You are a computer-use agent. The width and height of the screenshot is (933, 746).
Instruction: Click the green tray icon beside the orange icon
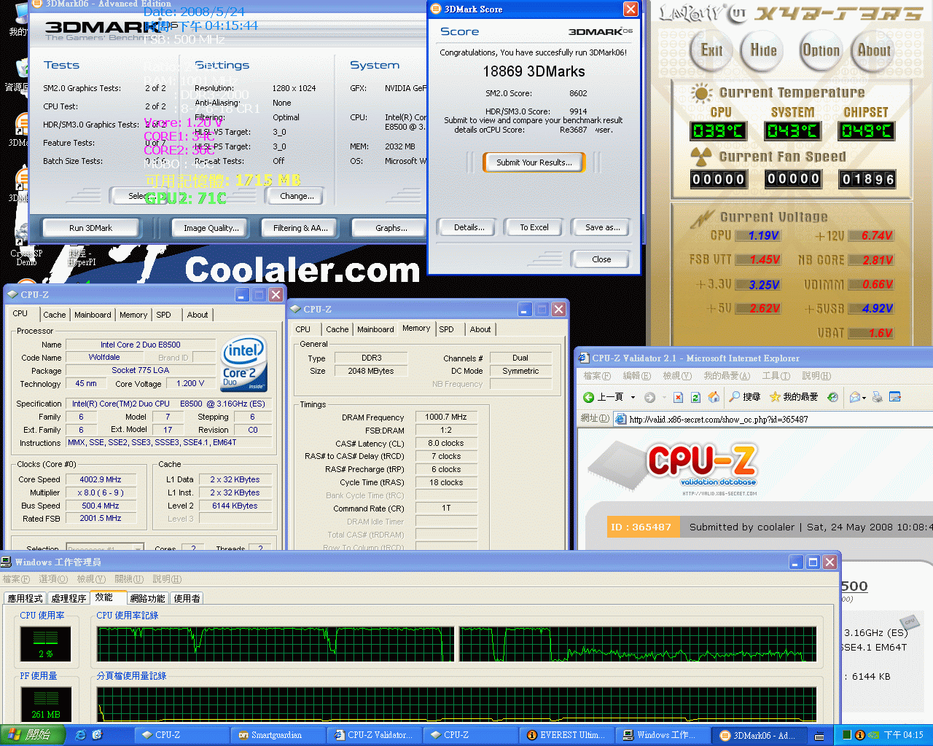coord(846,735)
